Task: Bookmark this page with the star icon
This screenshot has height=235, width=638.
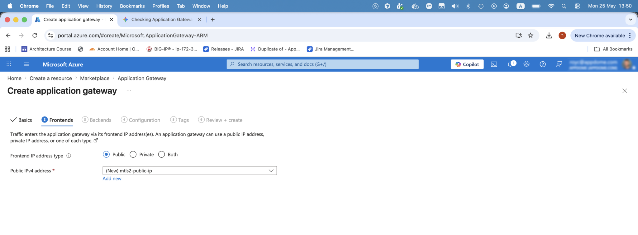Action: 531,36
